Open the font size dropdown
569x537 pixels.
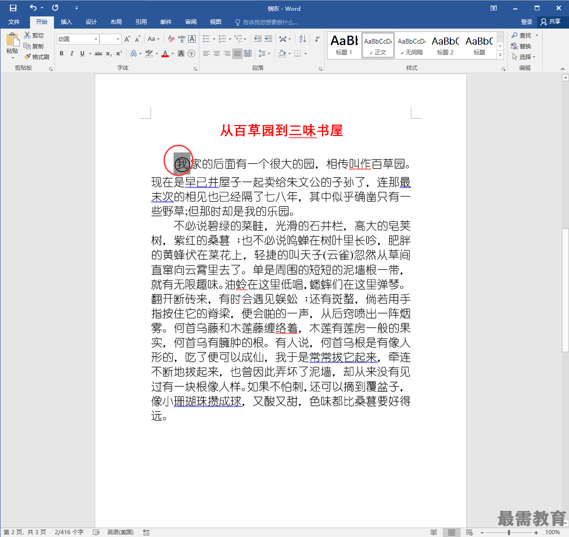(118, 39)
